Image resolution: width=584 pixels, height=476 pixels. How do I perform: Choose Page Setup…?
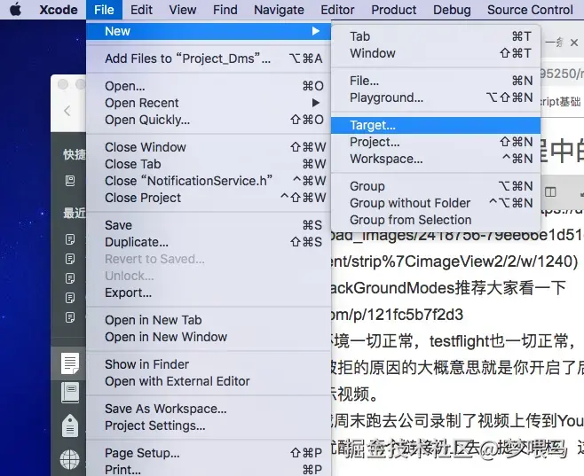209,453
